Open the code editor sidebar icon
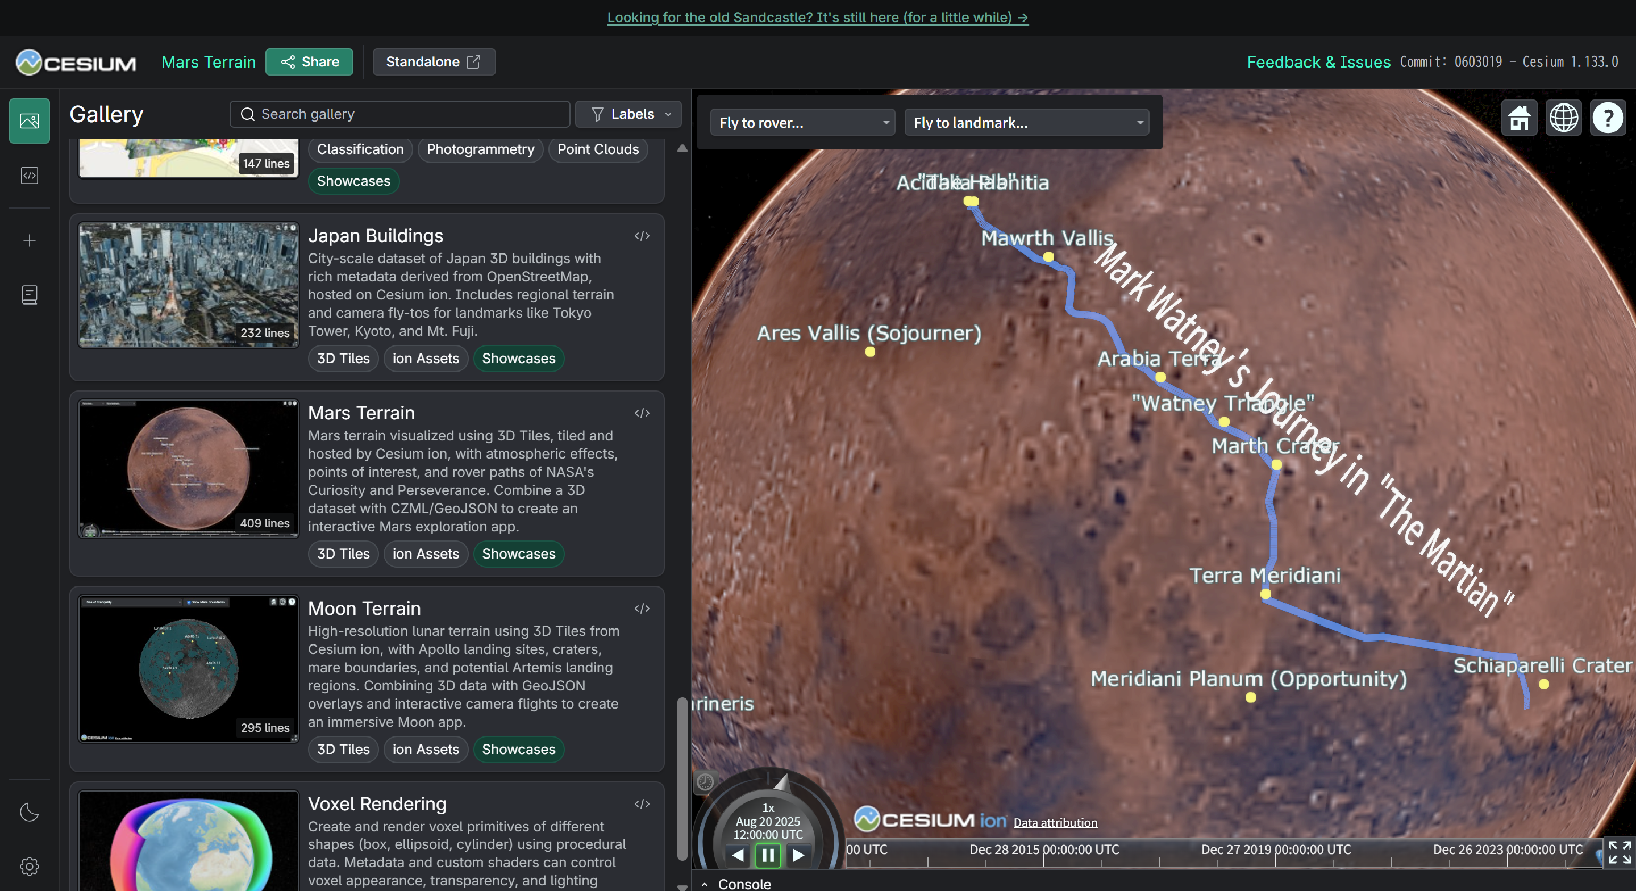This screenshot has width=1636, height=891. (x=29, y=175)
